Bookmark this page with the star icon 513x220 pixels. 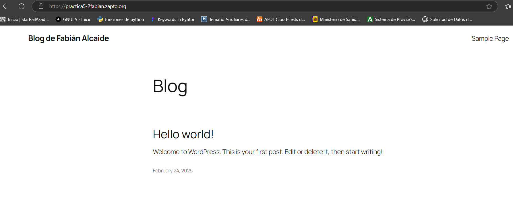tap(489, 6)
